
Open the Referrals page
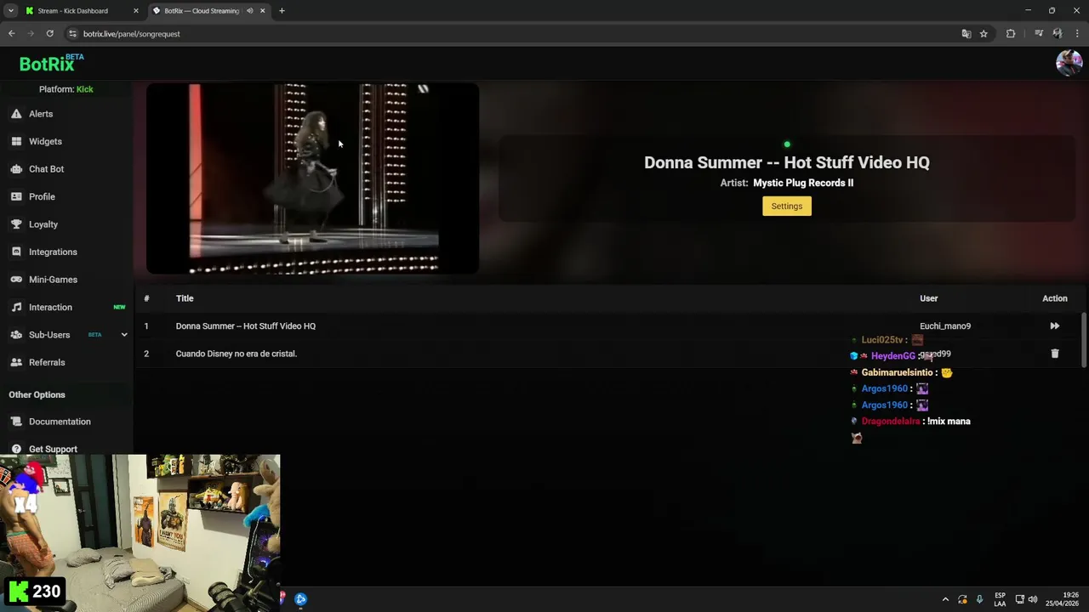[x=47, y=362]
